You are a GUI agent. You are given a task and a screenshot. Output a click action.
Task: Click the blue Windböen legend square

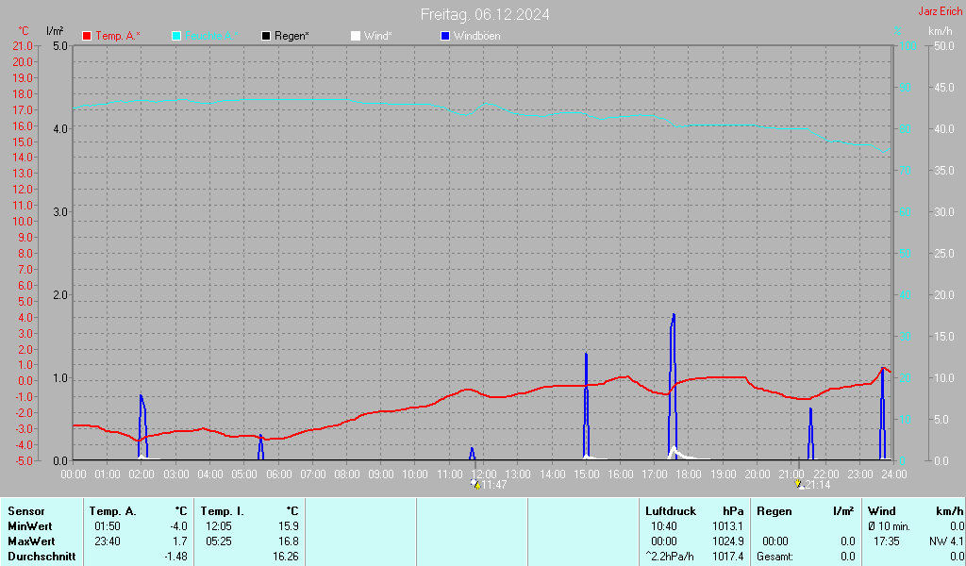tap(445, 36)
